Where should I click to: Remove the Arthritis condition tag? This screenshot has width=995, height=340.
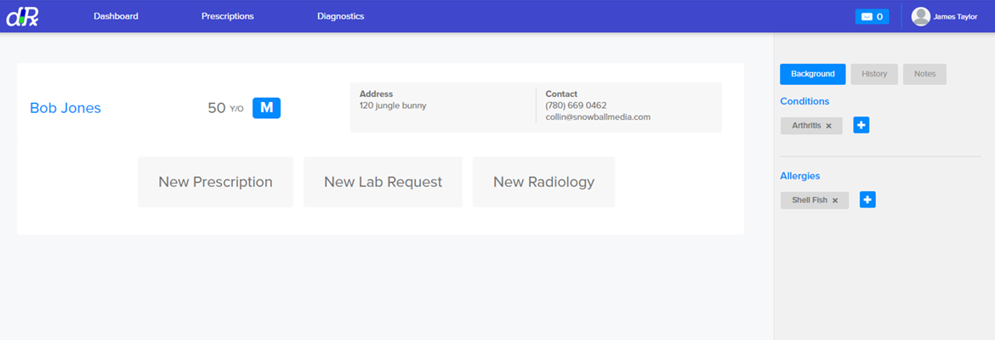(x=828, y=126)
